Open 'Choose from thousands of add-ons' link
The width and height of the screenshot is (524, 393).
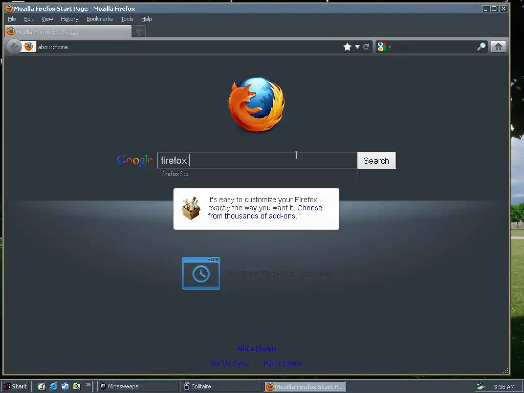coord(265,212)
